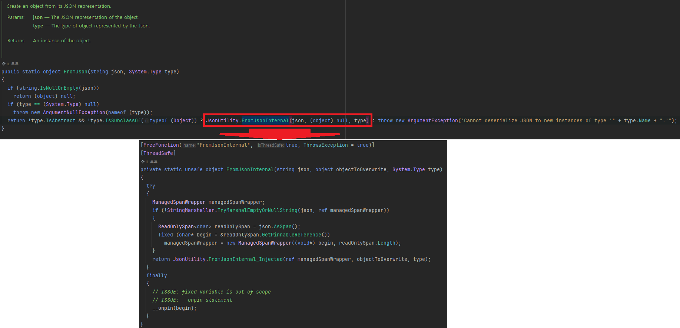
Task: Click the FromJsonInternal_Injected method call
Action: (246, 259)
